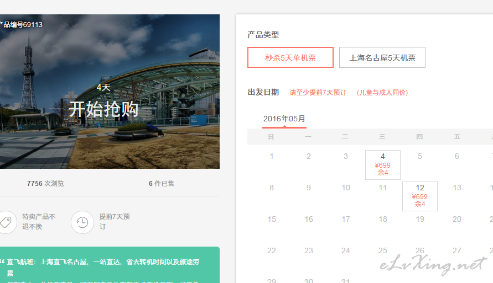
Task: Click the 产品编号69113 label on banner
Action: pyautogui.click(x=21, y=24)
